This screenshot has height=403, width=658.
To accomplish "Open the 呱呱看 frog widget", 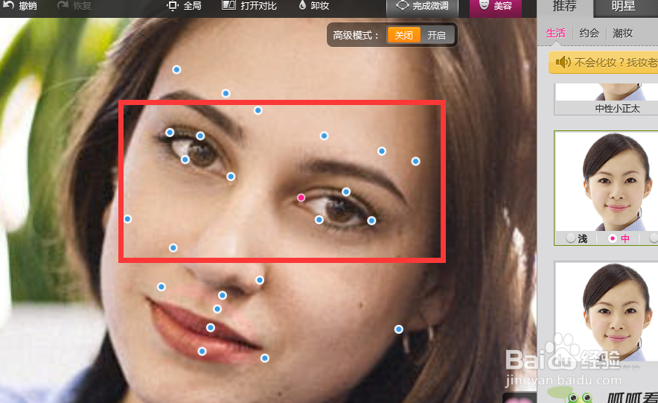I will tap(604, 396).
